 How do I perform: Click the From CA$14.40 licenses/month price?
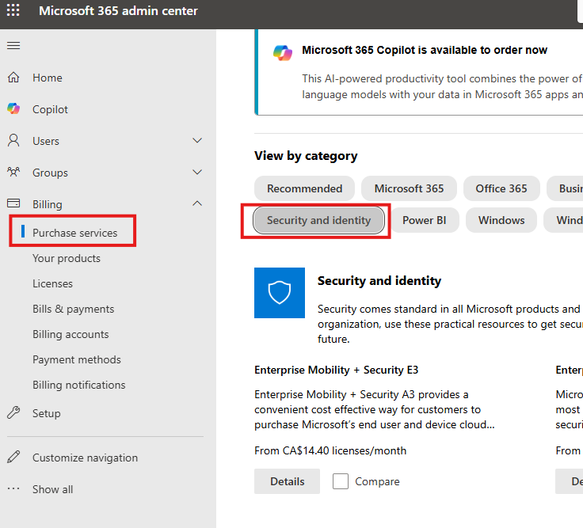[x=330, y=450]
